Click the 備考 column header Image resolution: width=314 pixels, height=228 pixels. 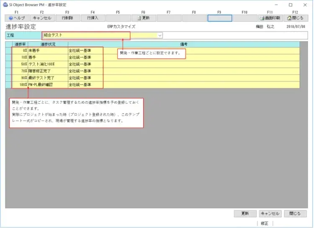[184, 44]
